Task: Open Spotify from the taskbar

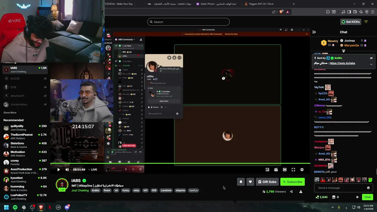Action: tap(15, 207)
